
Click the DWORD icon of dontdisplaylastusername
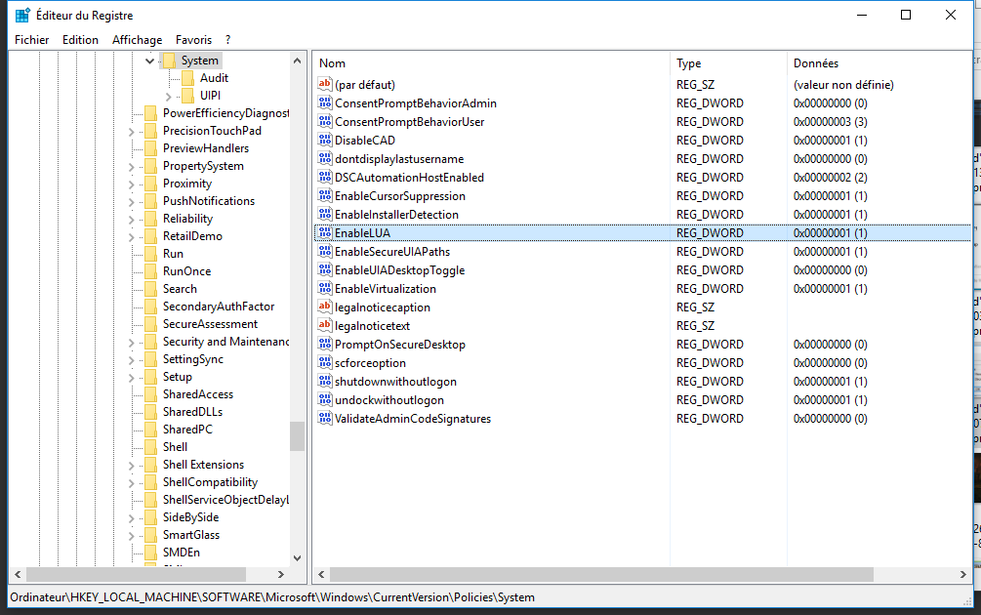(x=325, y=158)
